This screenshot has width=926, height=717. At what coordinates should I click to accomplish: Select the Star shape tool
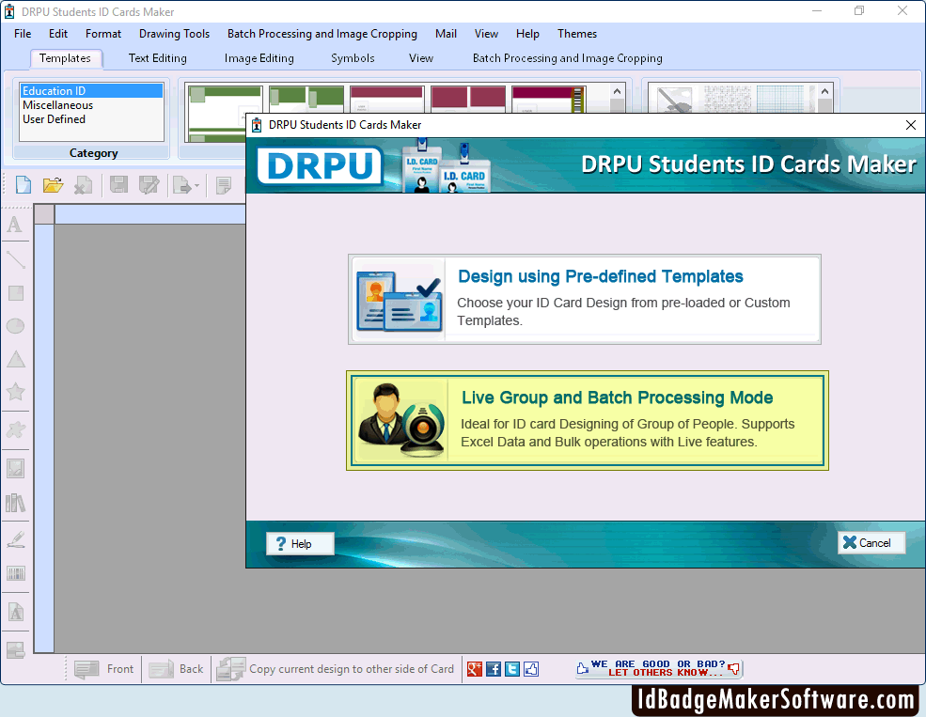pyautogui.click(x=15, y=392)
